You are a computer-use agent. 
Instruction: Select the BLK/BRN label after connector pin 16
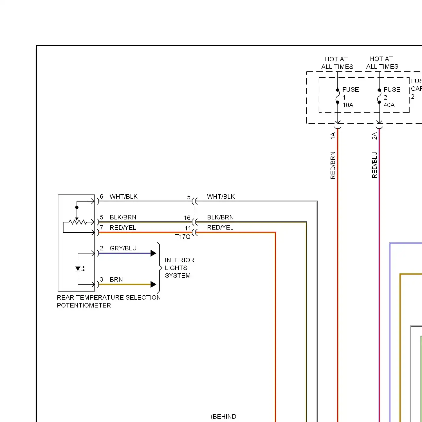pos(220,217)
